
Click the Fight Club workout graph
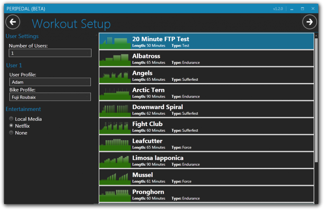(115, 126)
